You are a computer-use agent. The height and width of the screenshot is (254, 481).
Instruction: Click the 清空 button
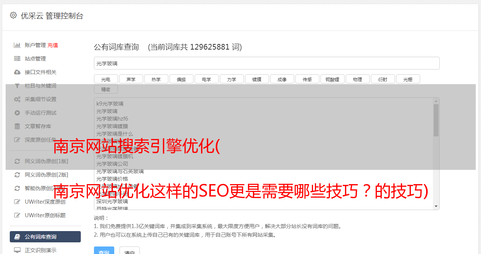coord(130,251)
